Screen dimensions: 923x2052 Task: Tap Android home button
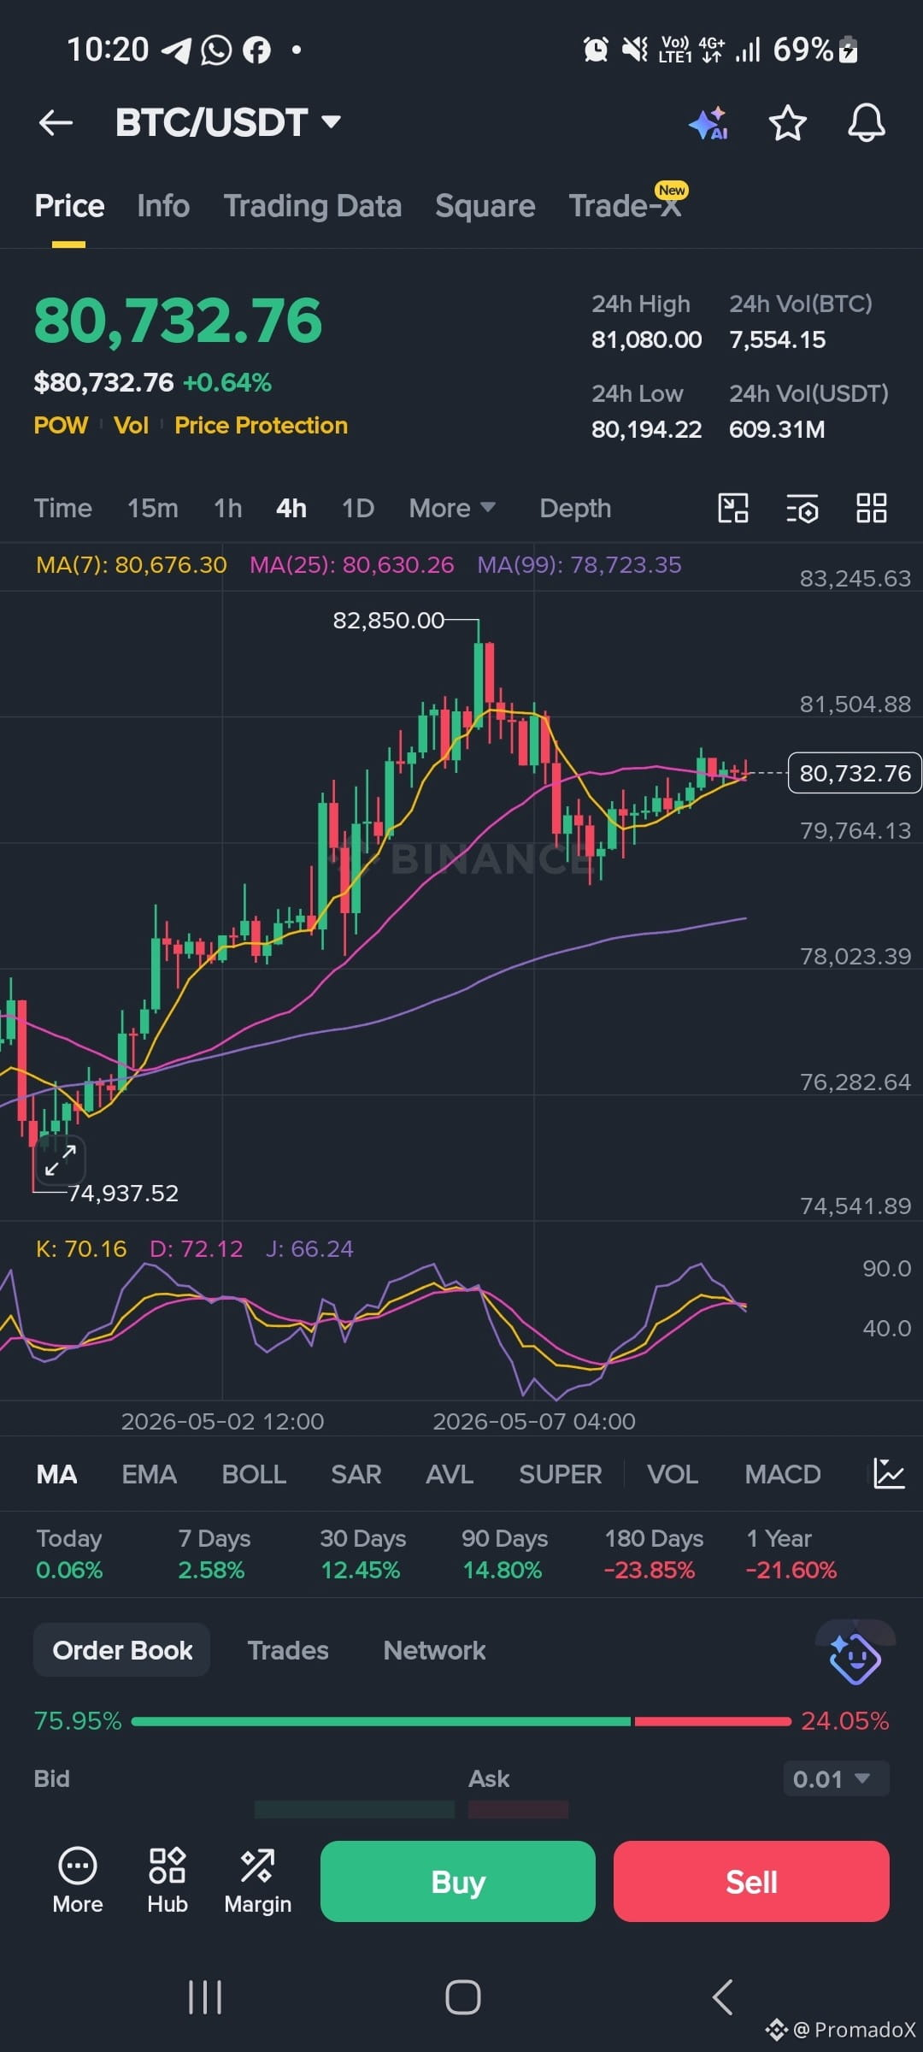pyautogui.click(x=462, y=1998)
